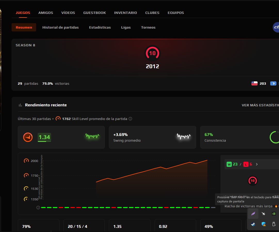Click gray pending dash ending results strip
Viewport: 279px width, 232px height.
213,208
